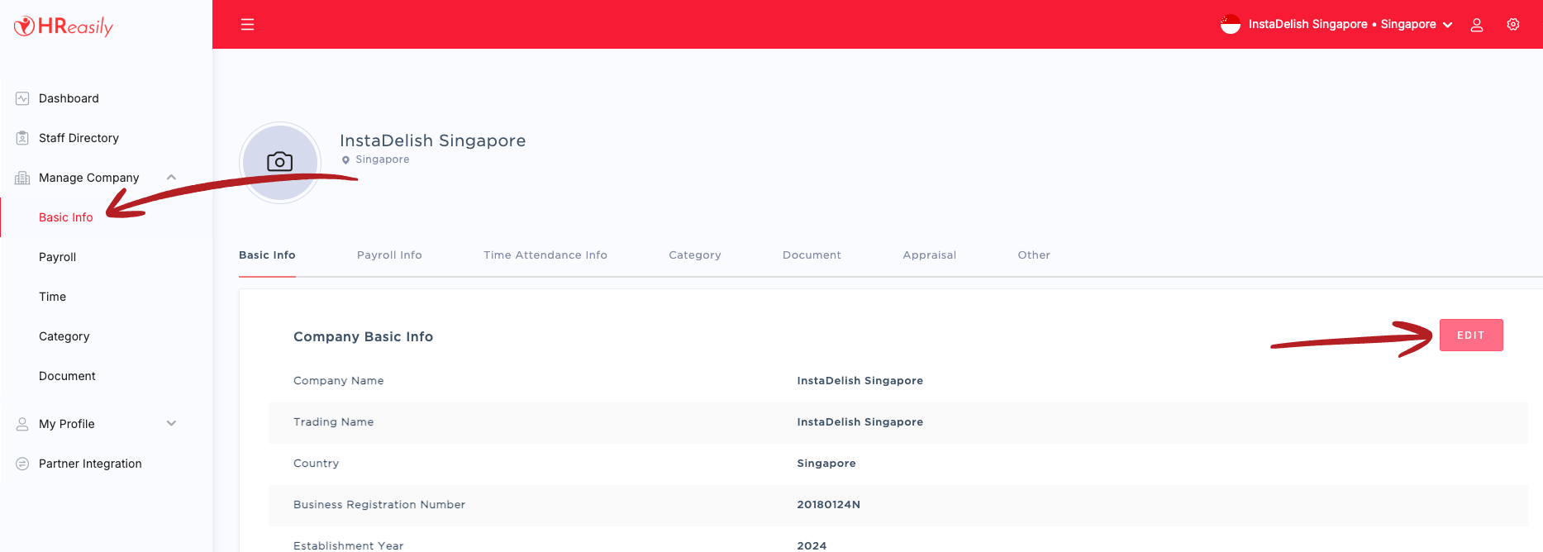Click the InstaDelish Singapore page heading
Viewport: 1543px width, 552px height.
[432, 140]
